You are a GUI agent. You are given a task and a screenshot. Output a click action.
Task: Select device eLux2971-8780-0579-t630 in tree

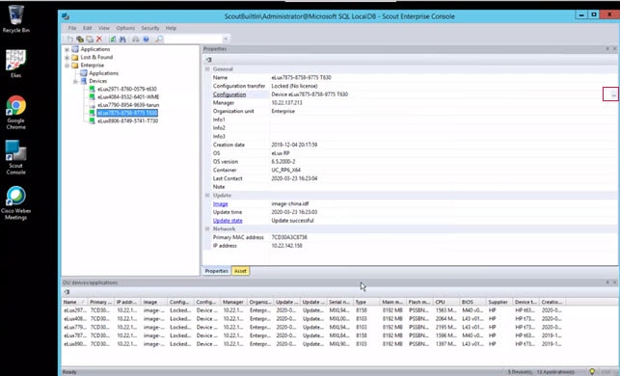pos(127,89)
